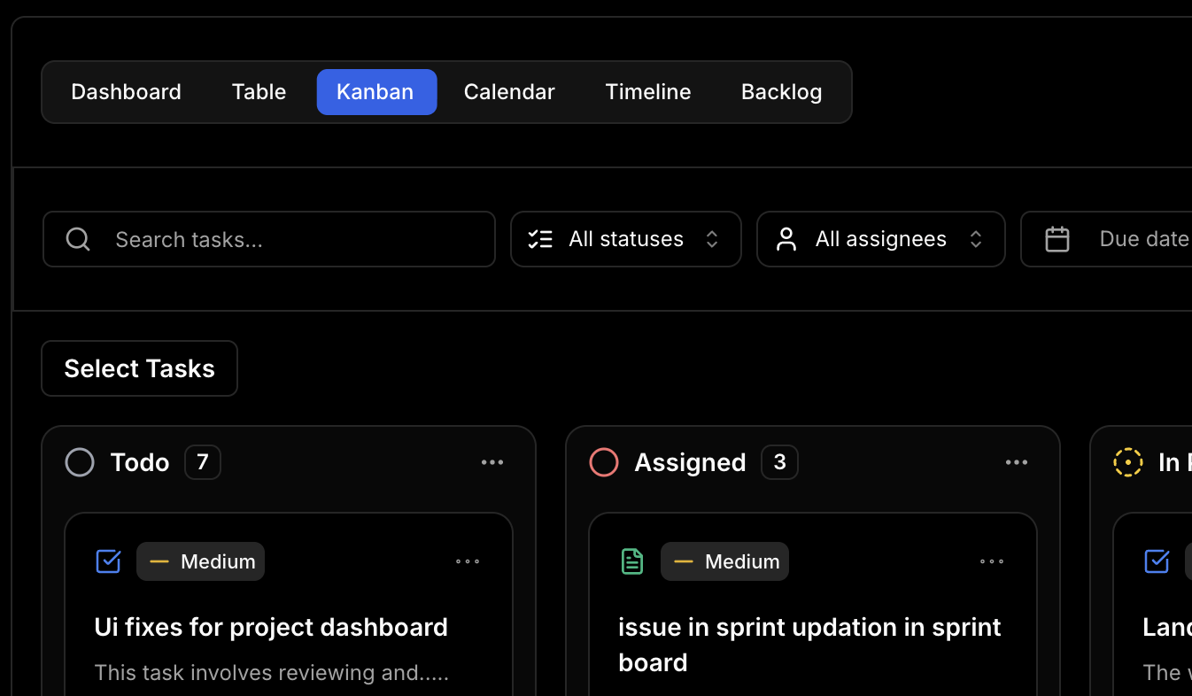Open options menu on Ui fixes card
This screenshot has height=696, width=1192.
tap(468, 561)
